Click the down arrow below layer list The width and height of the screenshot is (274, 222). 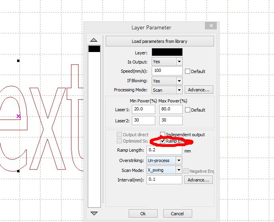94,213
